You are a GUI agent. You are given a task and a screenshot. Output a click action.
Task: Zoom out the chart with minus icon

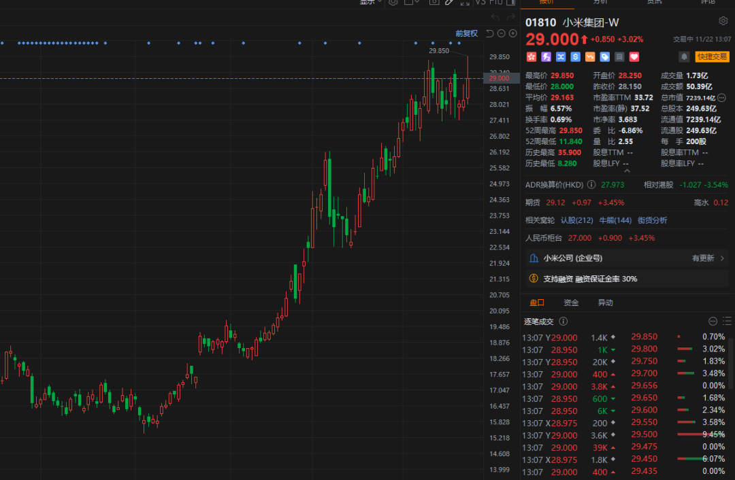[x=502, y=33]
